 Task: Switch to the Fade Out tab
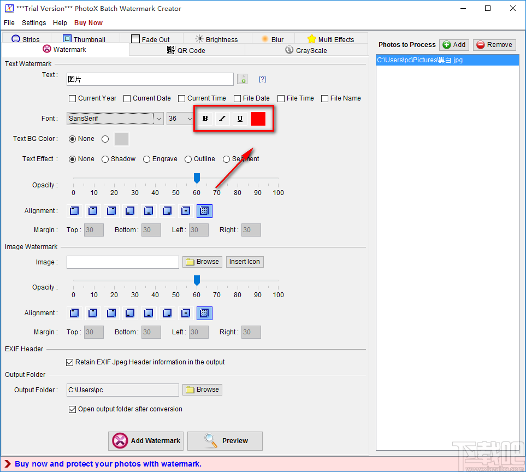(x=151, y=39)
